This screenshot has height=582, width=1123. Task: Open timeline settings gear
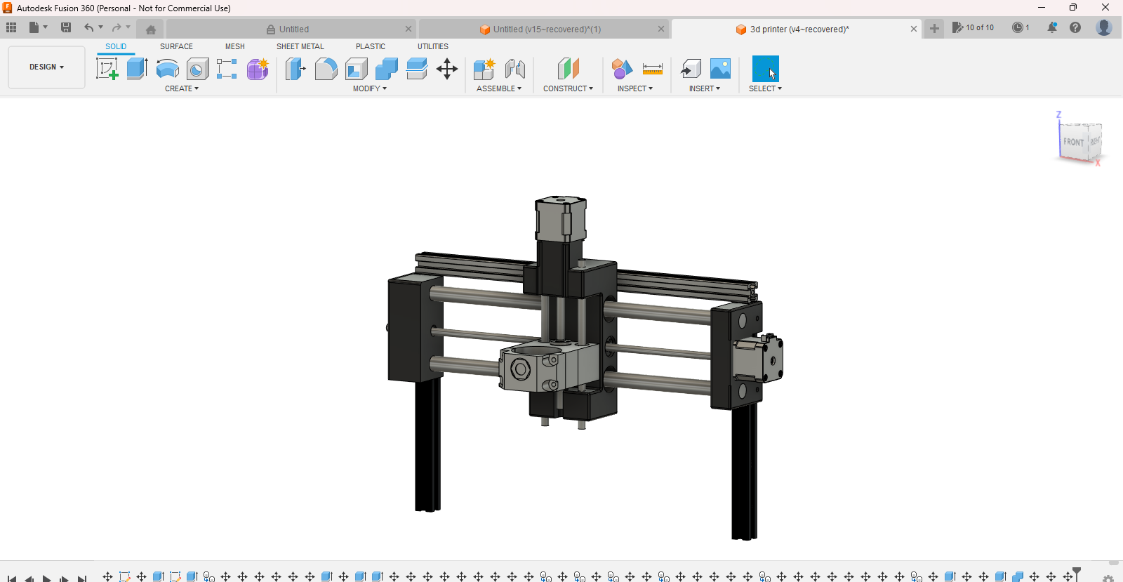pos(1108,578)
